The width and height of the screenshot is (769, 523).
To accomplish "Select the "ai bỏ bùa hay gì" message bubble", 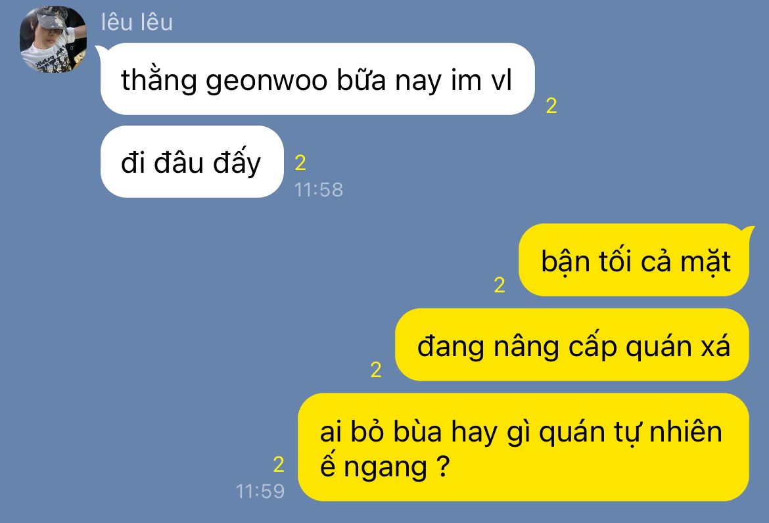I will click(x=524, y=447).
